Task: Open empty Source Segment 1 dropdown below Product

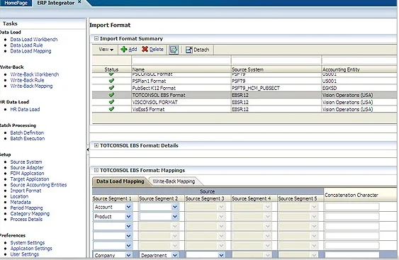Action: click(129, 227)
